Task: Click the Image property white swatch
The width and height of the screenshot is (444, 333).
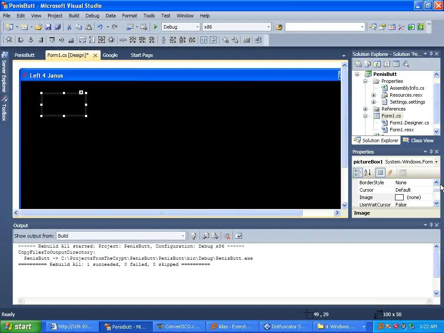Action: point(399,197)
